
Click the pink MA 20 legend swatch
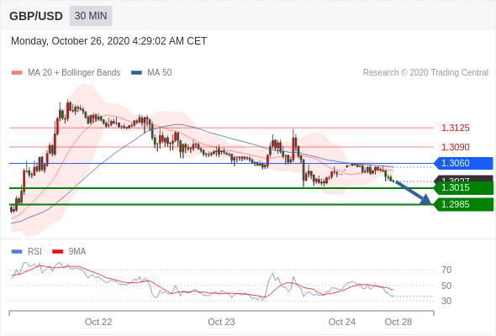click(17, 73)
